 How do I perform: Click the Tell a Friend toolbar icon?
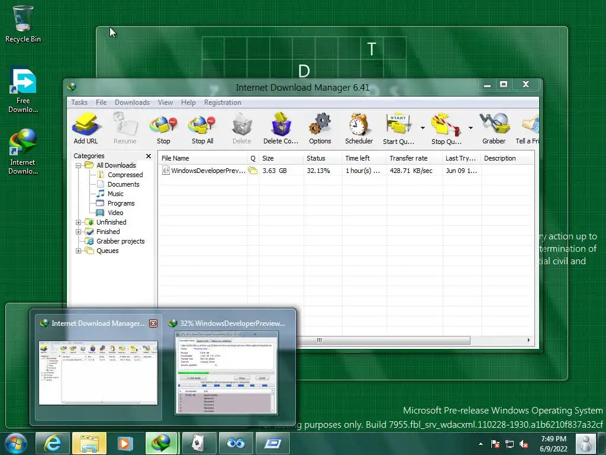click(x=527, y=129)
